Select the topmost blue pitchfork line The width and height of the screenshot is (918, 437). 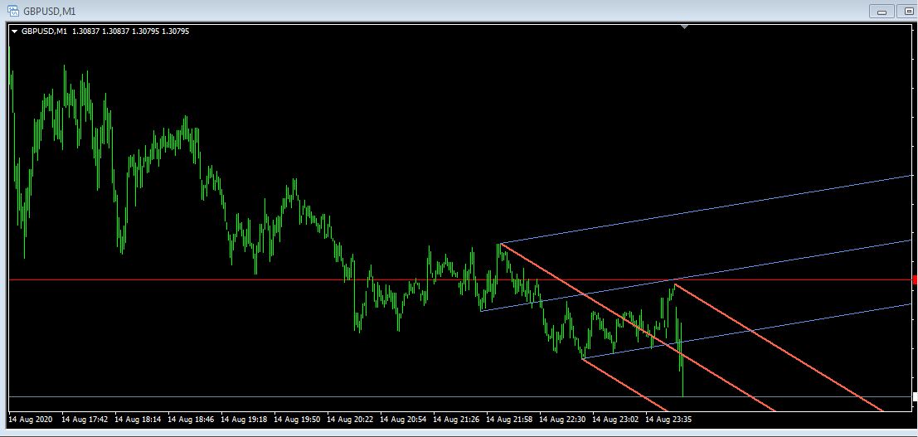tap(706, 208)
